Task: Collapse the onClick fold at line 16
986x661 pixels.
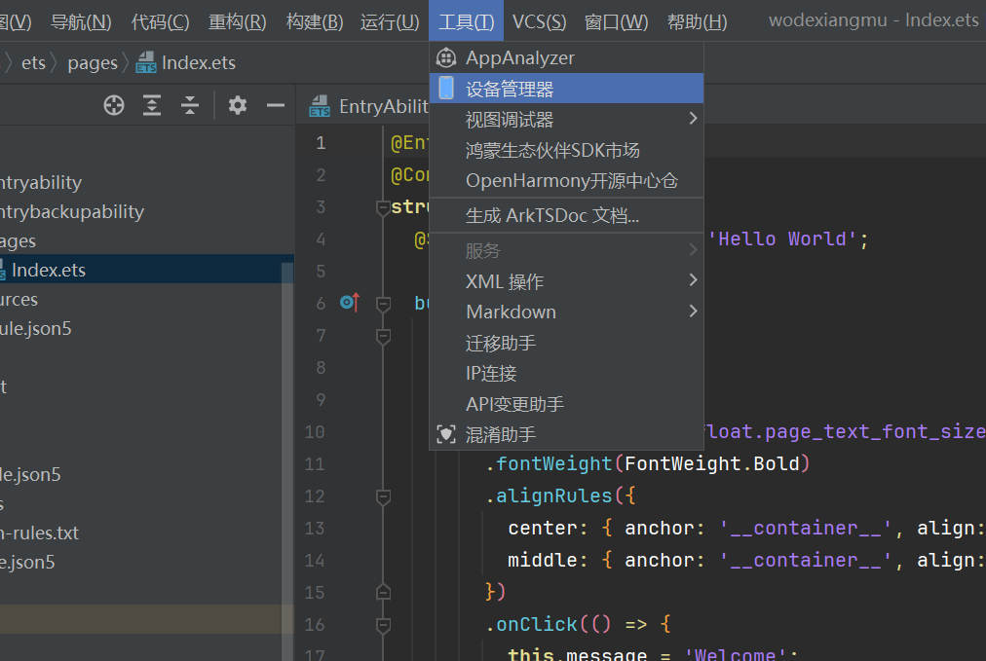Action: point(382,625)
